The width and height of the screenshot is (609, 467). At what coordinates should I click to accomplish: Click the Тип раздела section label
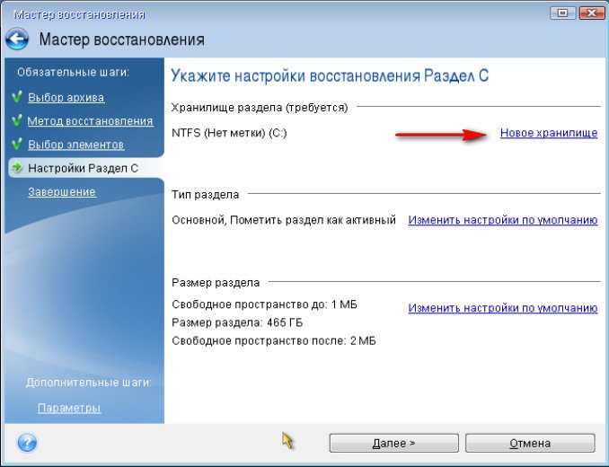pyautogui.click(x=205, y=195)
